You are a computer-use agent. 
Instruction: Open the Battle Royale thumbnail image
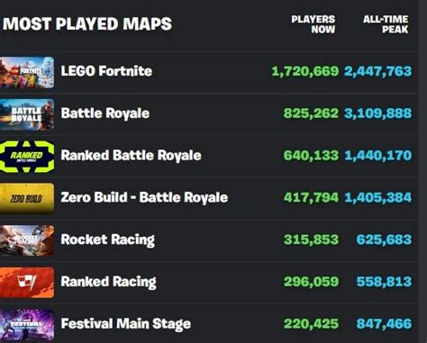[27, 114]
